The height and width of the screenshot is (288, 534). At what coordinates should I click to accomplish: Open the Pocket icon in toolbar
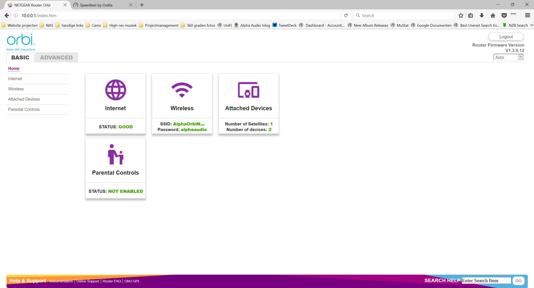click(504, 15)
